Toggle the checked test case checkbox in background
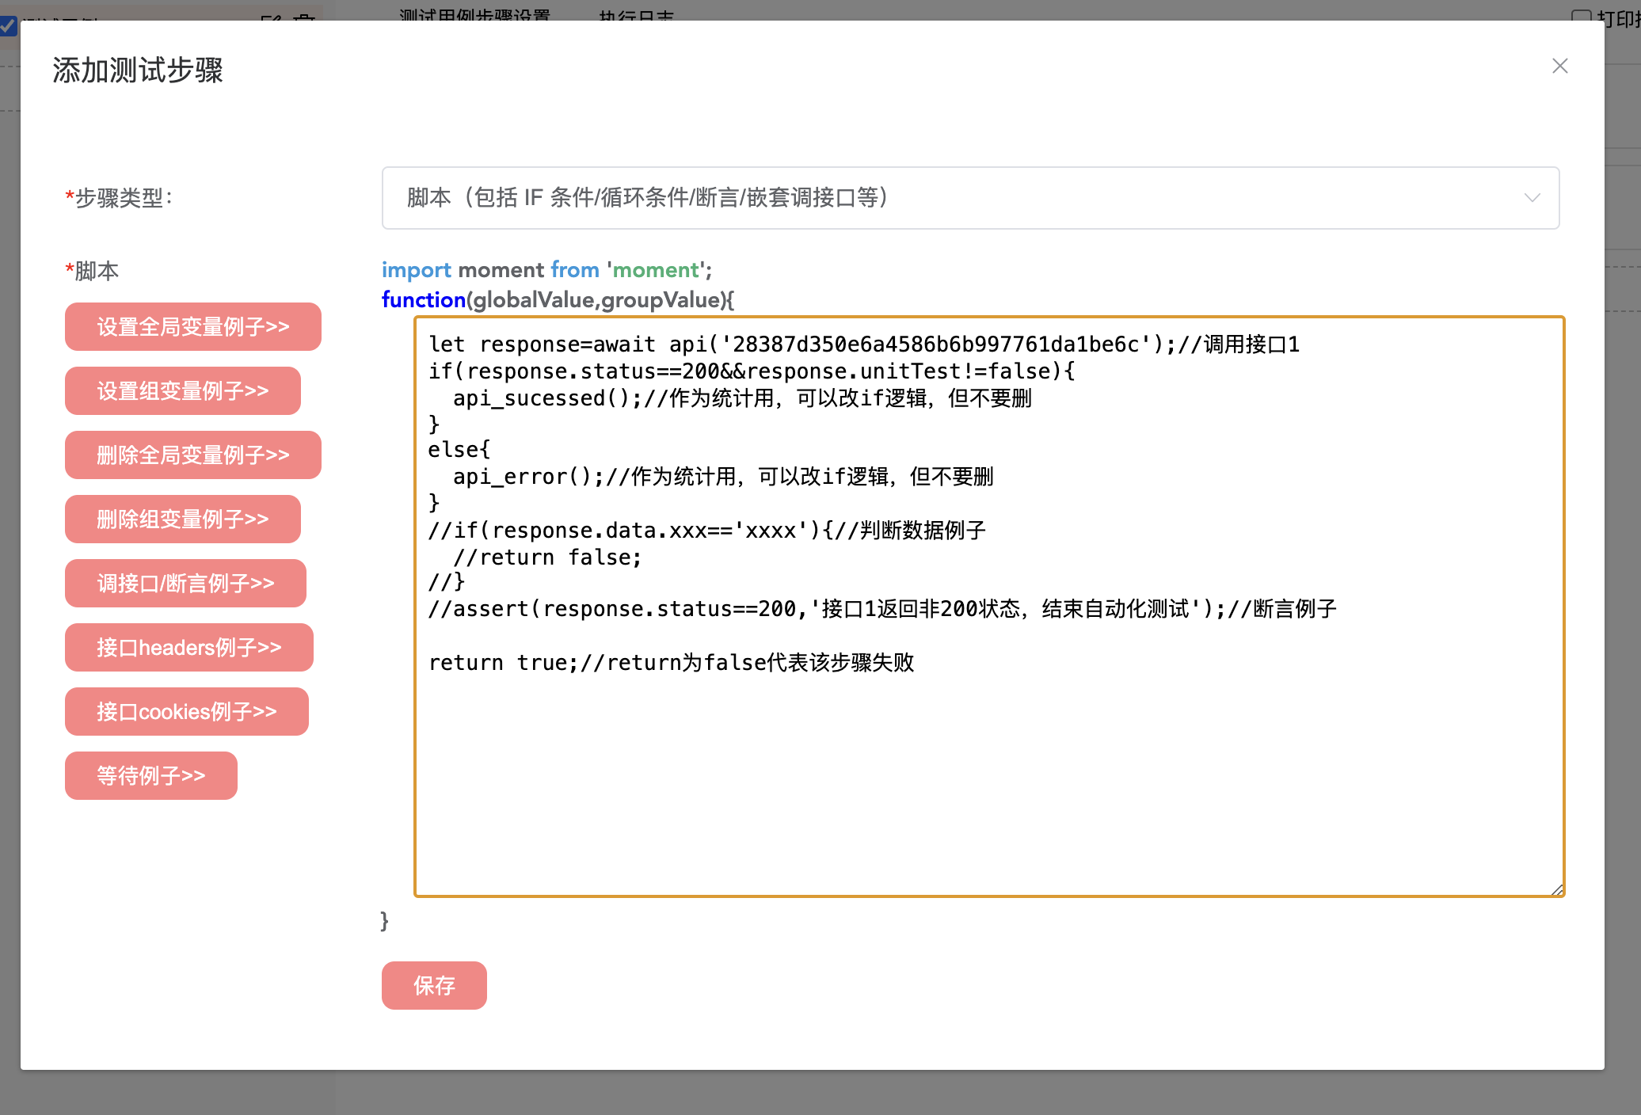This screenshot has height=1115, width=1641. 8,25
